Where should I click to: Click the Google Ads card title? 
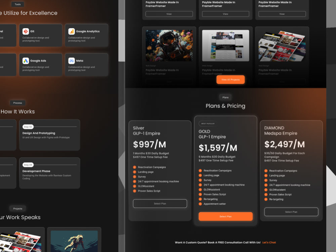coord(38,61)
